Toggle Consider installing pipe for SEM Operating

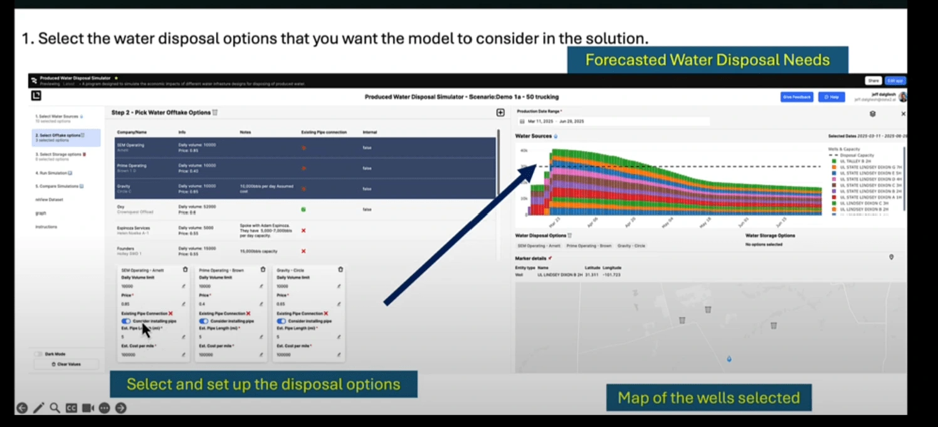click(126, 321)
